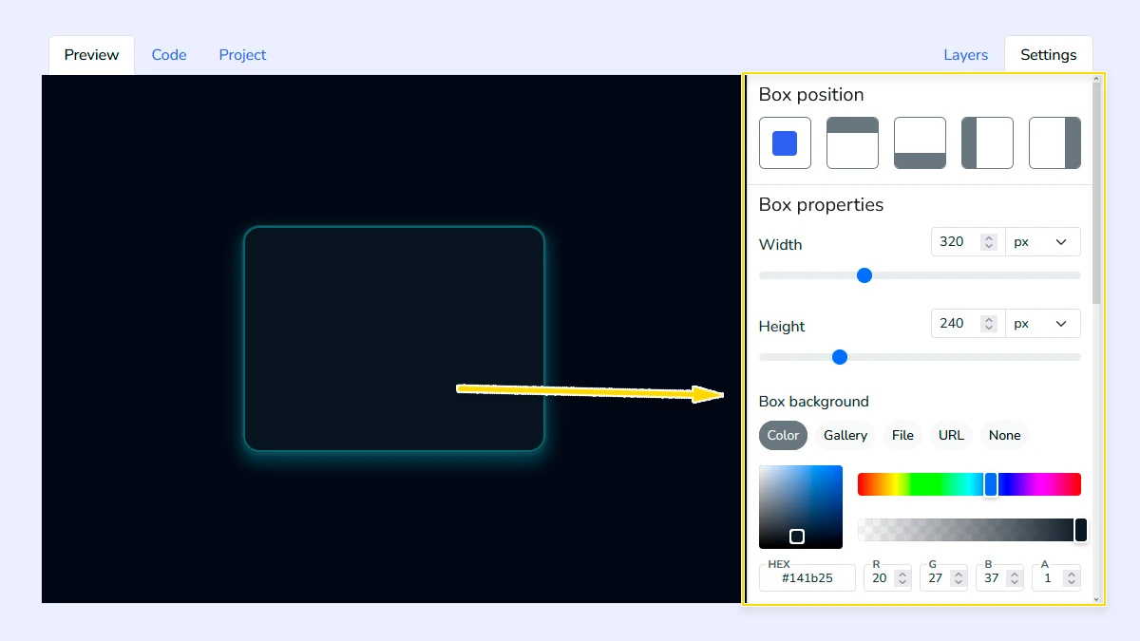Switch to the Code tab

[169, 54]
